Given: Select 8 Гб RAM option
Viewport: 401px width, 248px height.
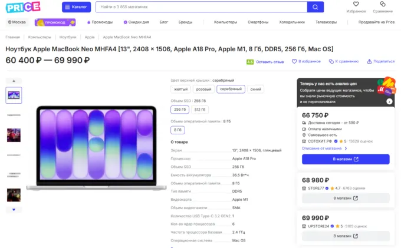Looking at the screenshot, I should (x=178, y=130).
